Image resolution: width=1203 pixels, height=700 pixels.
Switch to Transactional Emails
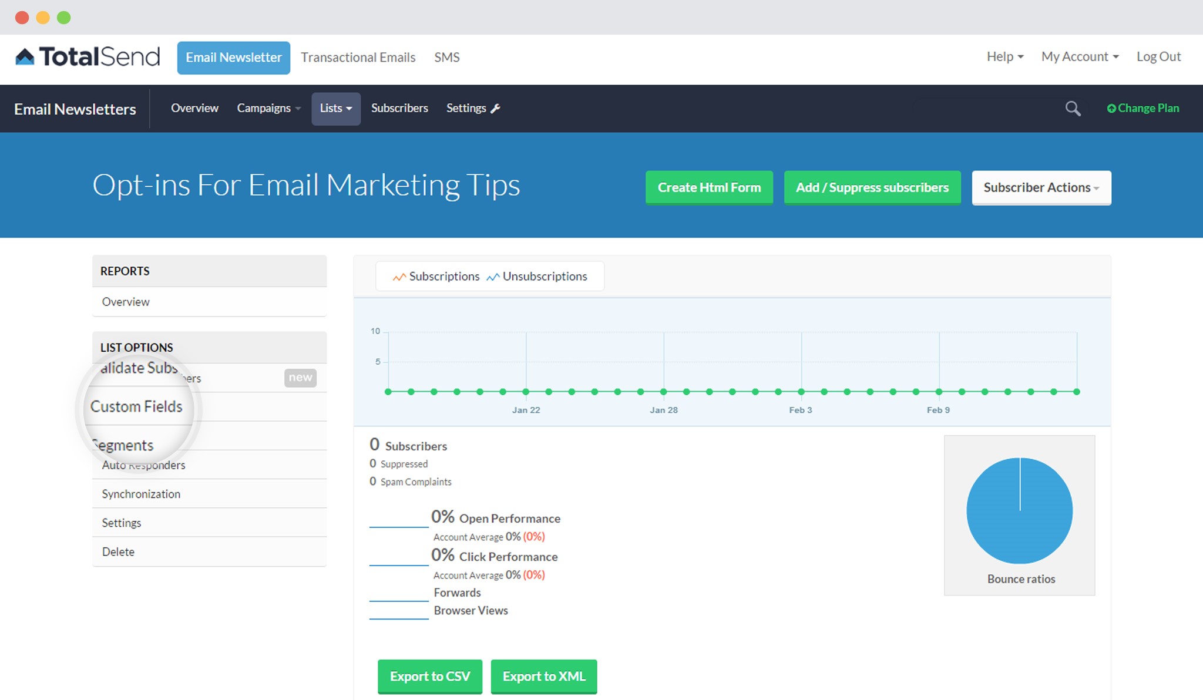pyautogui.click(x=358, y=57)
